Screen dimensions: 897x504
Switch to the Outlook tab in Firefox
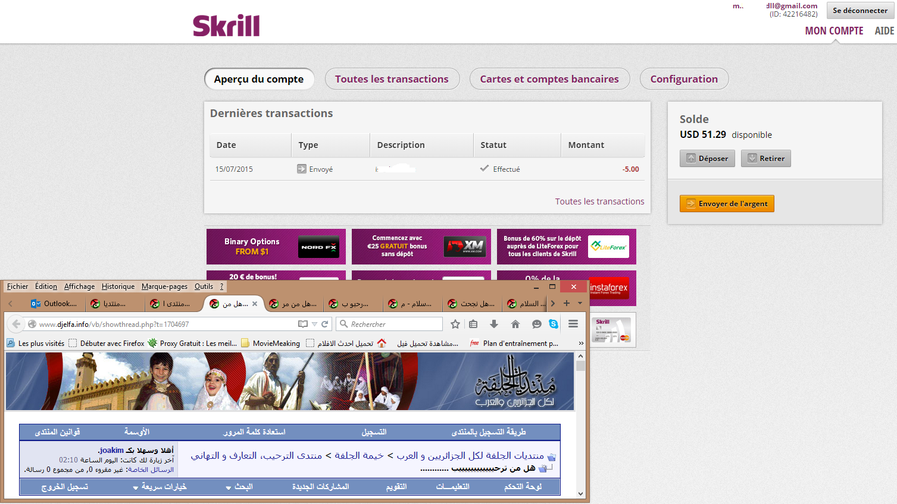(54, 303)
